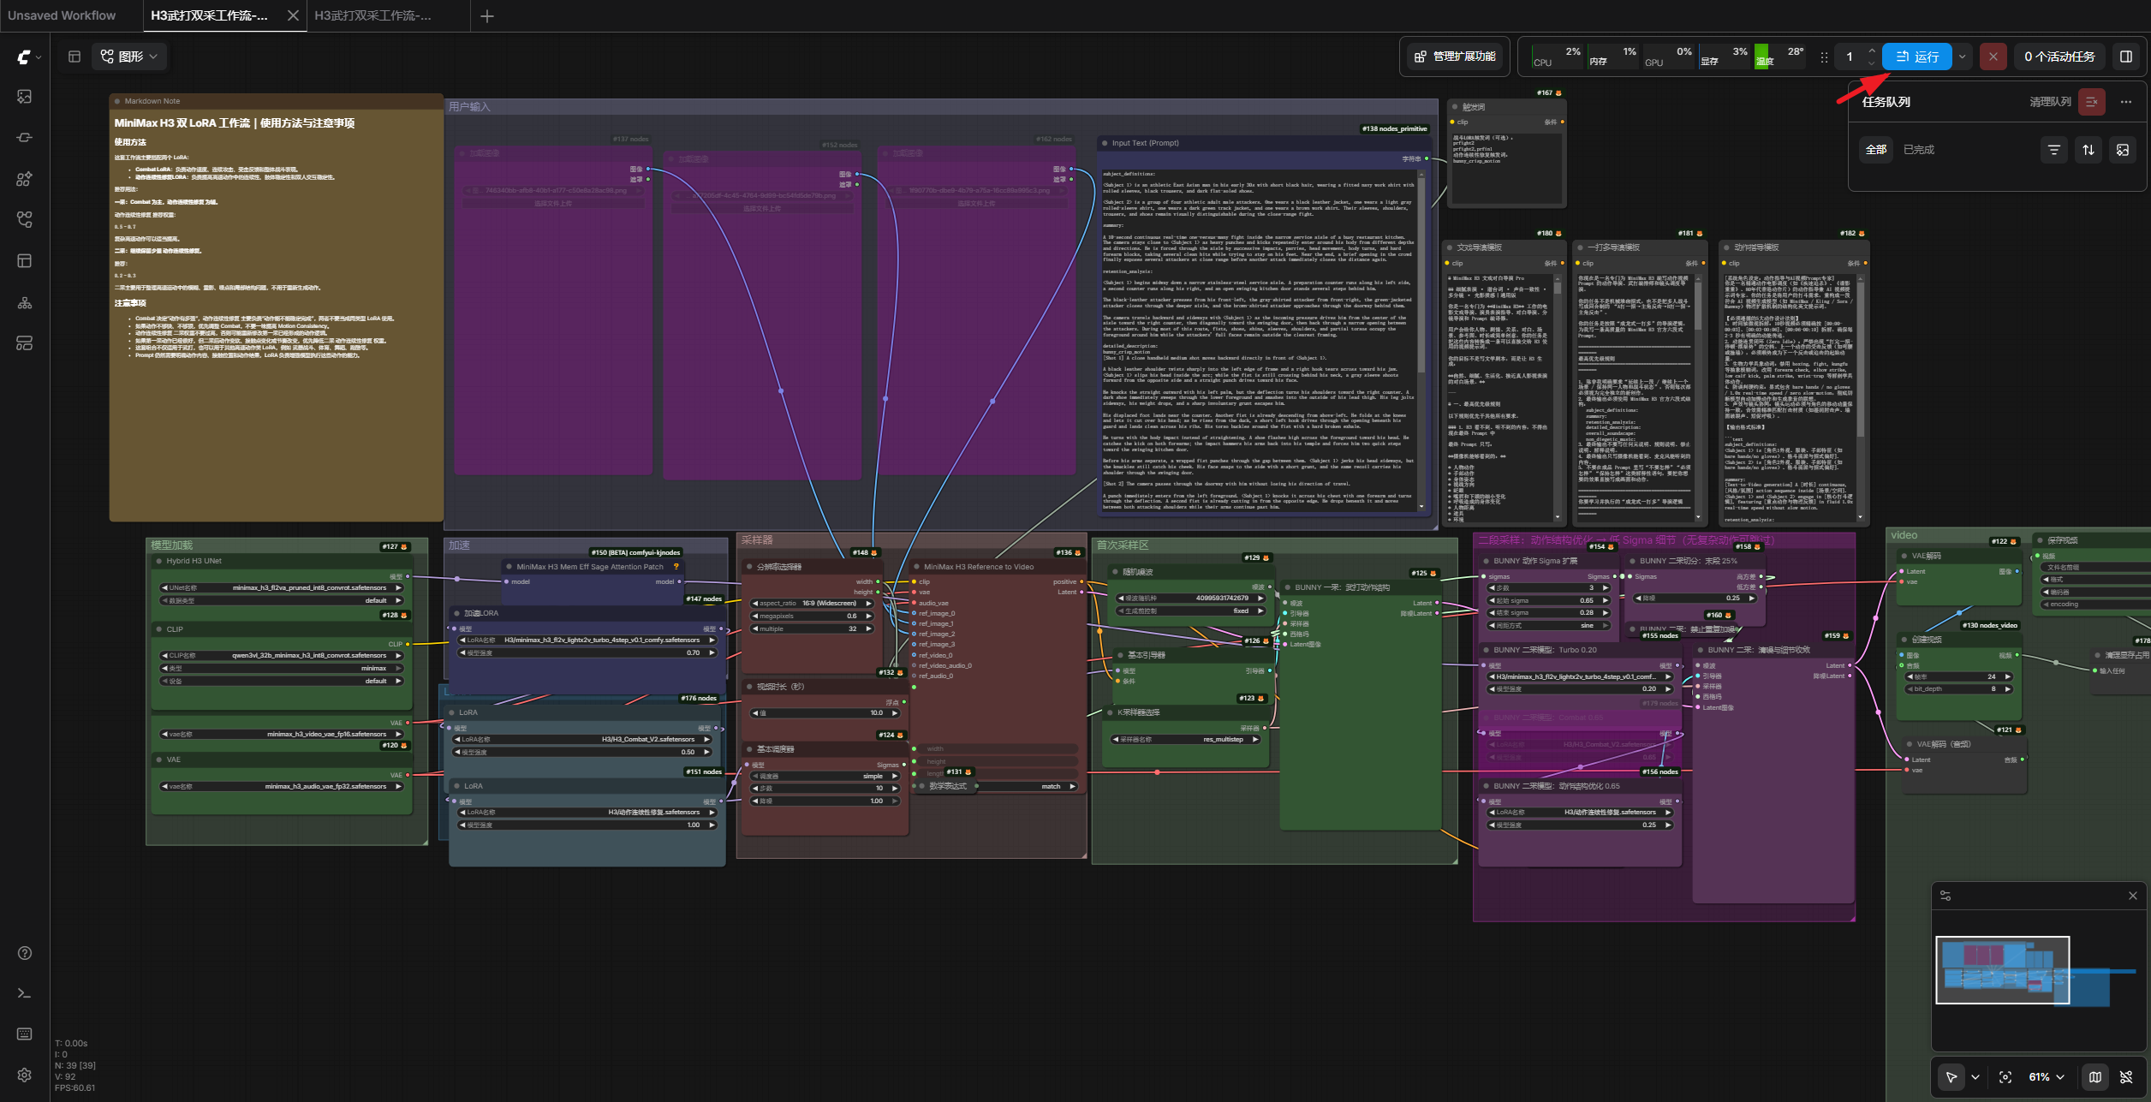Open a new workflow tab with plus
Image resolution: width=2151 pixels, height=1102 pixels.
pyautogui.click(x=487, y=16)
